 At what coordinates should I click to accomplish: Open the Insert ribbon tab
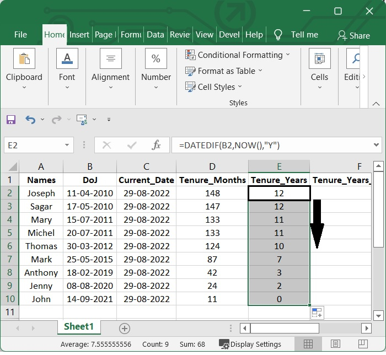coord(79,34)
